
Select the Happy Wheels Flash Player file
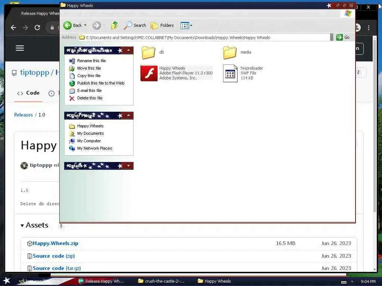point(176,73)
